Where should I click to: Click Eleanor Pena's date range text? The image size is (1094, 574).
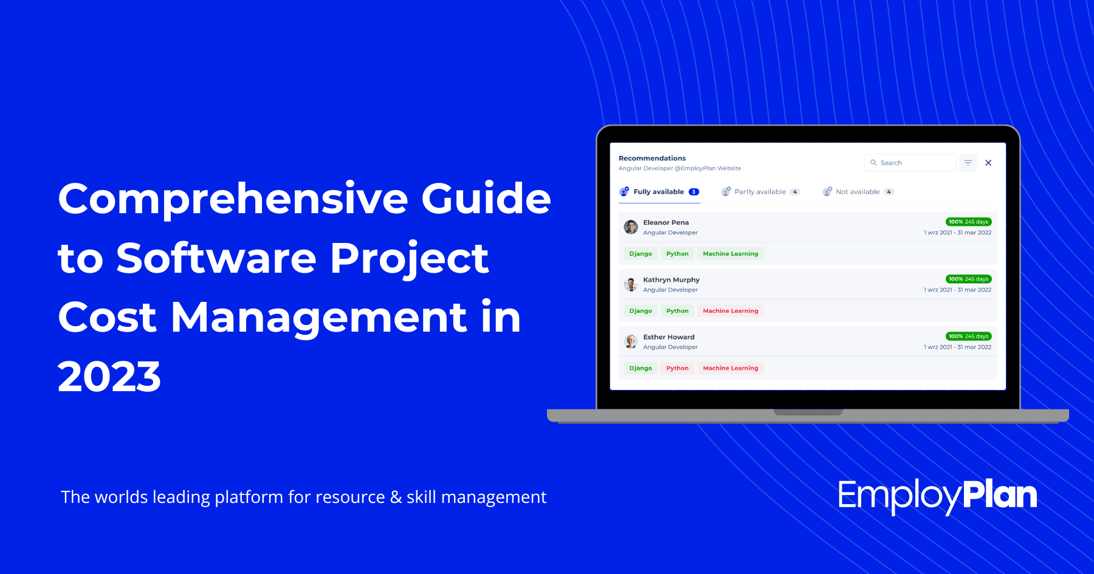pyautogui.click(x=957, y=233)
